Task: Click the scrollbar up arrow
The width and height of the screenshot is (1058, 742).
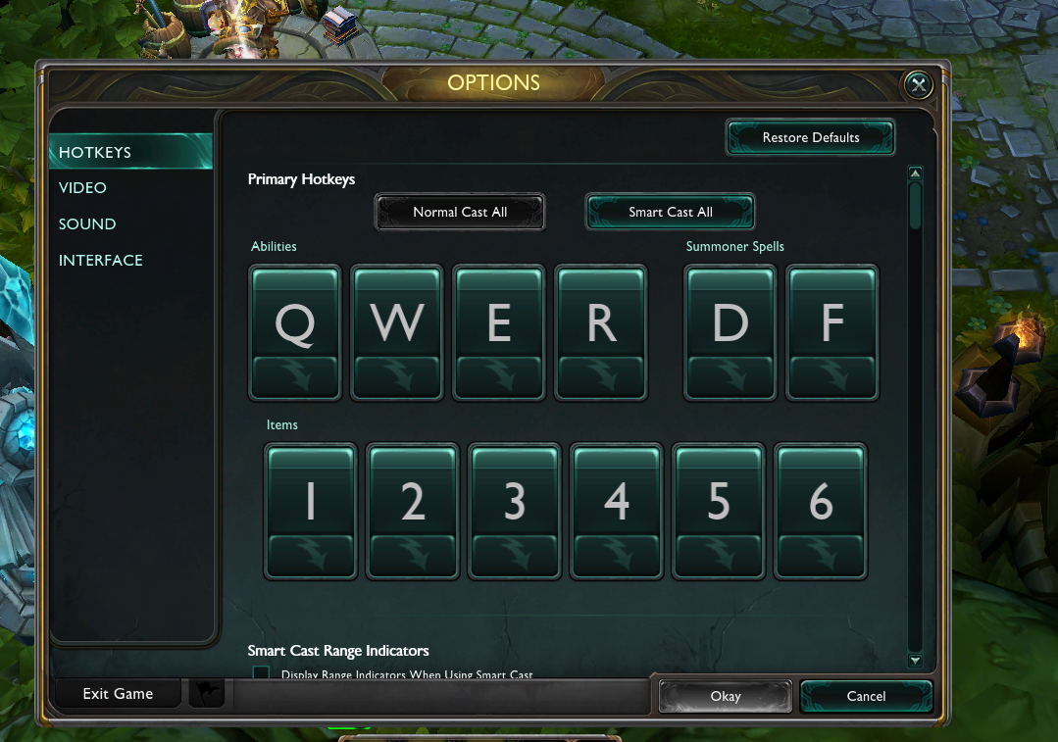Action: click(x=915, y=173)
